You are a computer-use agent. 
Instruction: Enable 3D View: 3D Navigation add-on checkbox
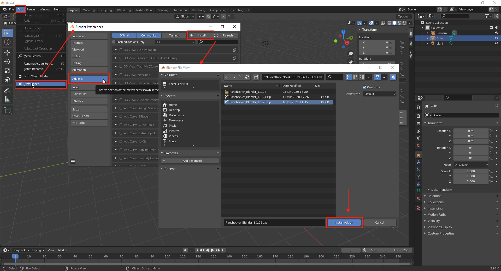click(121, 50)
